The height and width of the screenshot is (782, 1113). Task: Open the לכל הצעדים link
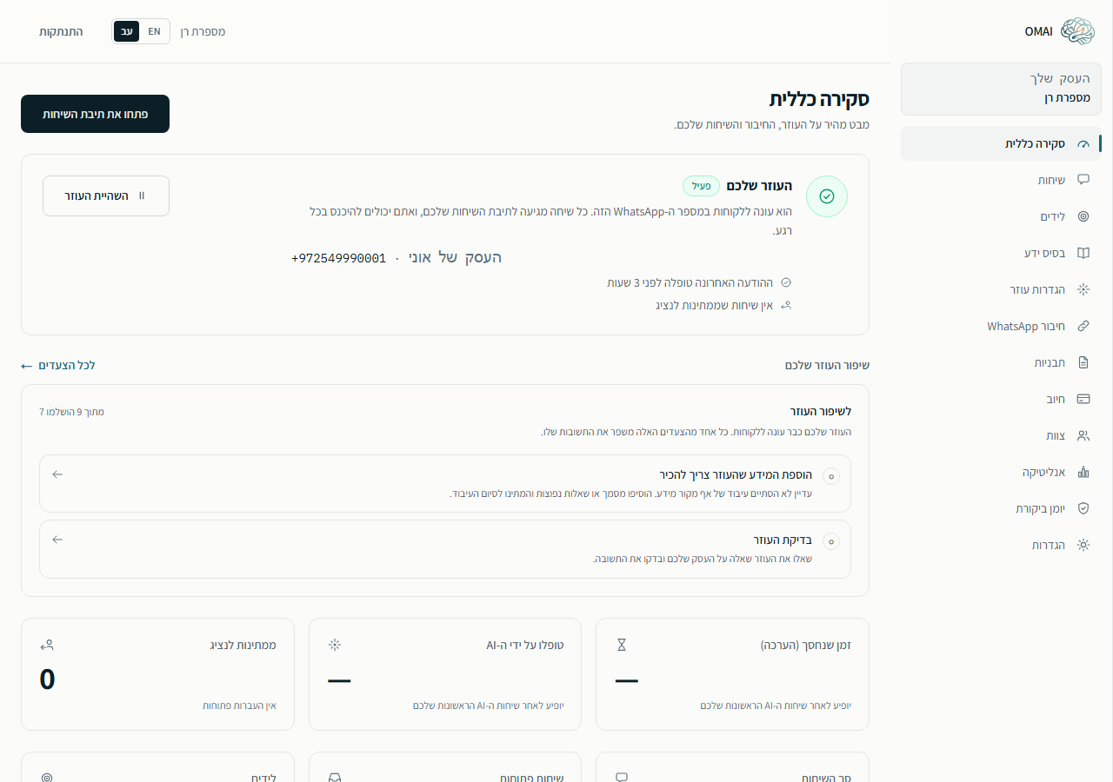pos(58,365)
